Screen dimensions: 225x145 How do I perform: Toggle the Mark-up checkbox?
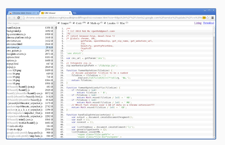[88, 23]
